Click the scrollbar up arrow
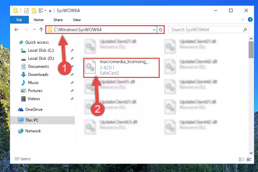 click(251, 39)
